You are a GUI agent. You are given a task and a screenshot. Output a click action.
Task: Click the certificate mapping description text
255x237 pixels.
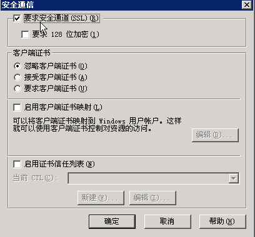97,125
